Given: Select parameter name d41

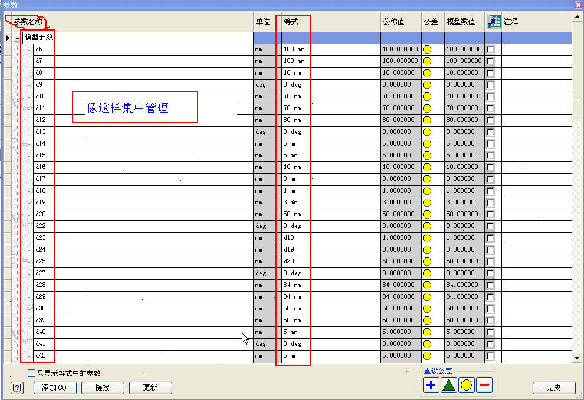Looking at the screenshot, I should point(41,344).
